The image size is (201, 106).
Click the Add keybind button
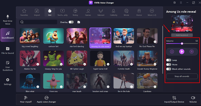coord(182,35)
